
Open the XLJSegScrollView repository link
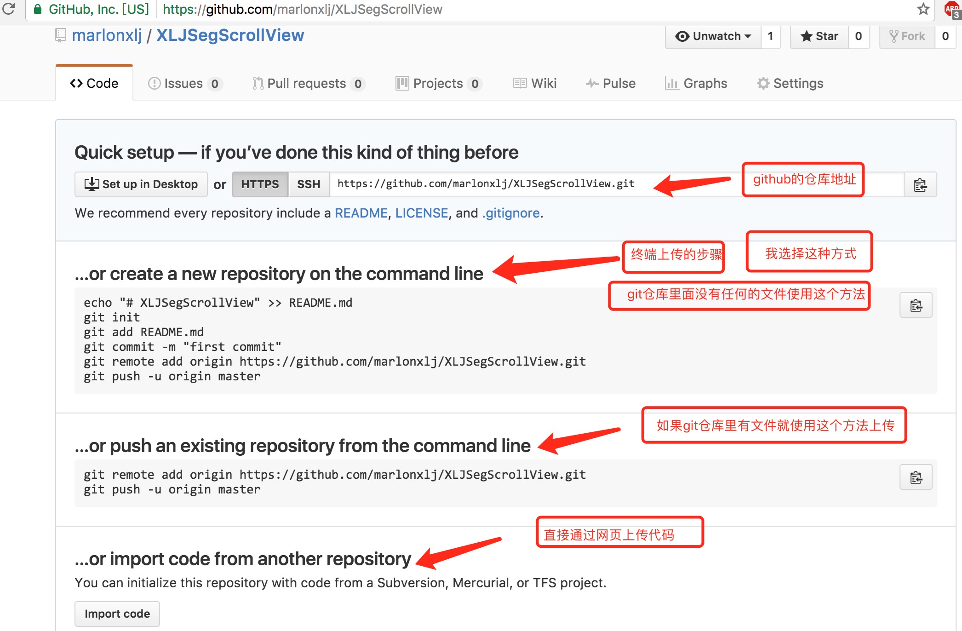coord(230,35)
